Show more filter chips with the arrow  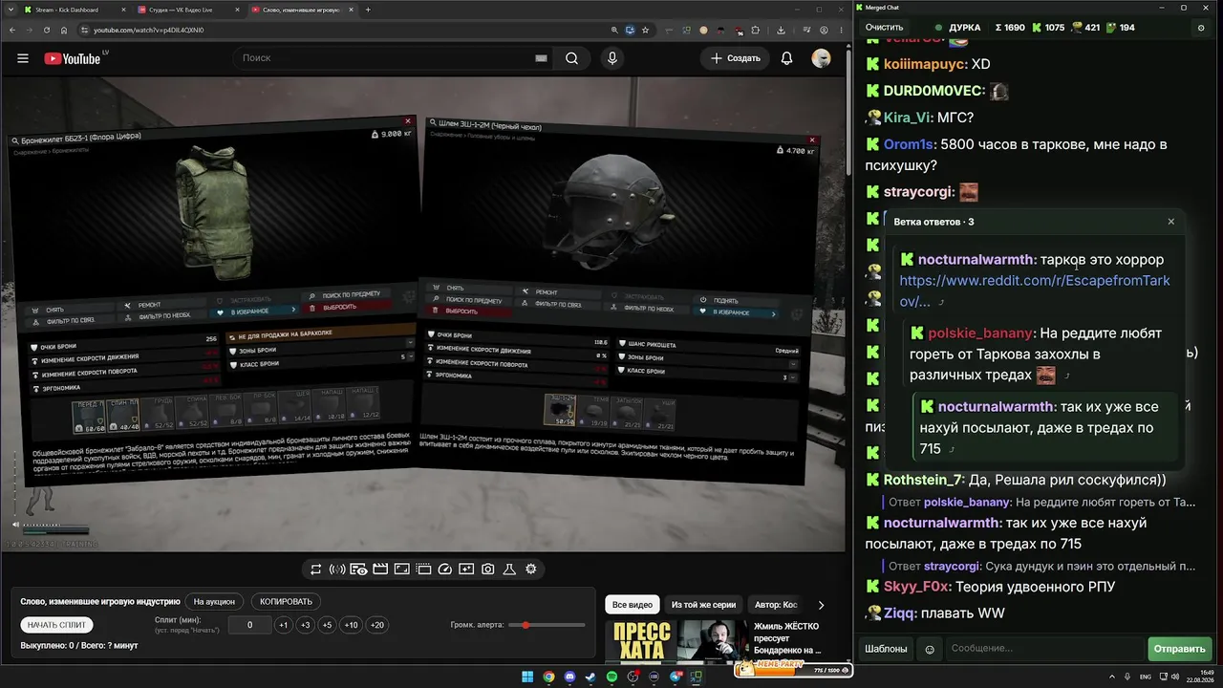point(821,605)
